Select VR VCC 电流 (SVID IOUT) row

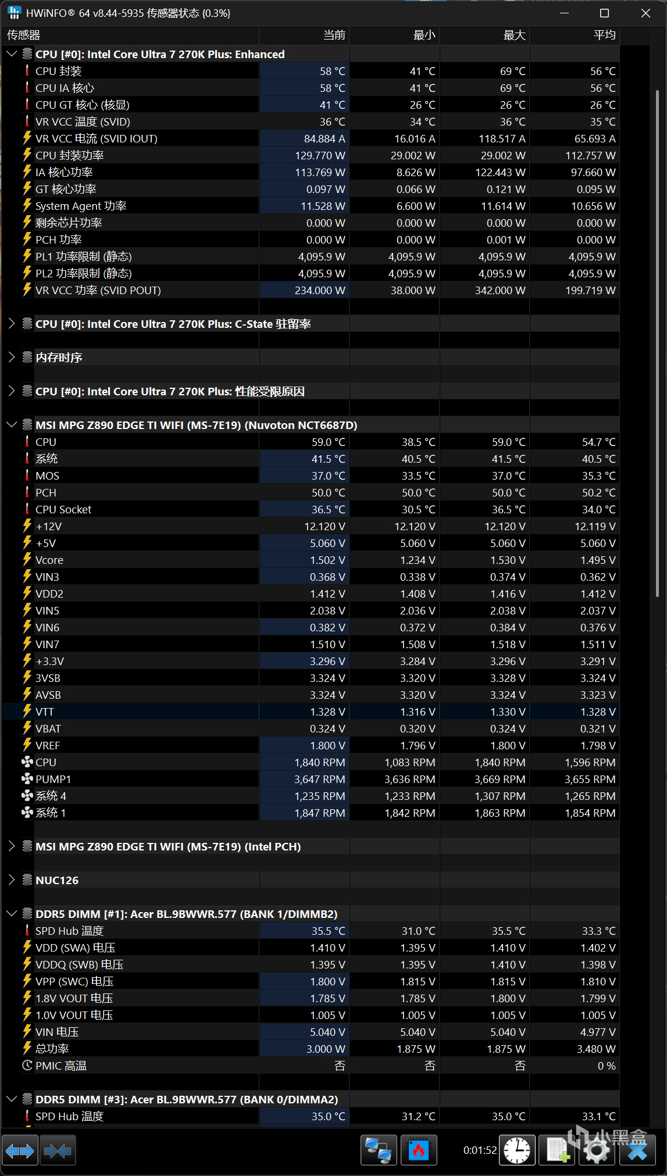tap(311, 138)
